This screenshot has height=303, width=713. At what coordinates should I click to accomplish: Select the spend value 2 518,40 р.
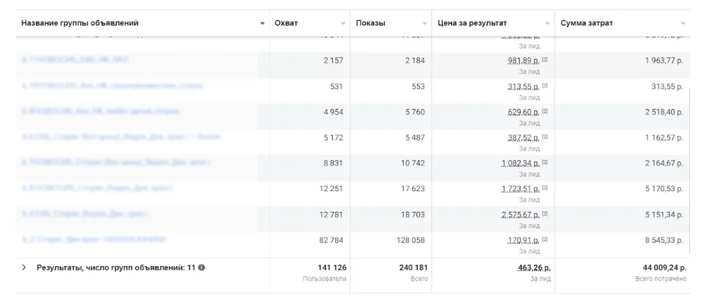pos(664,112)
